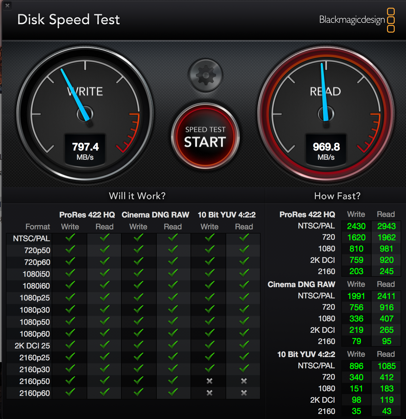The image size is (406, 419).
Task: Select the 2K DCI 25 format row label
Action: click(32, 346)
